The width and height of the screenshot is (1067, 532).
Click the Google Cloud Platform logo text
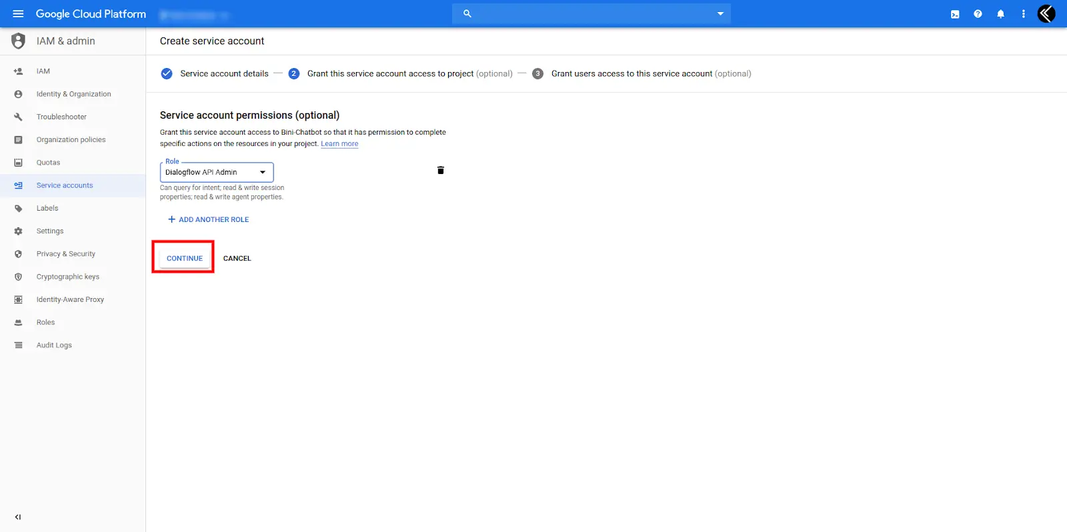tap(91, 14)
